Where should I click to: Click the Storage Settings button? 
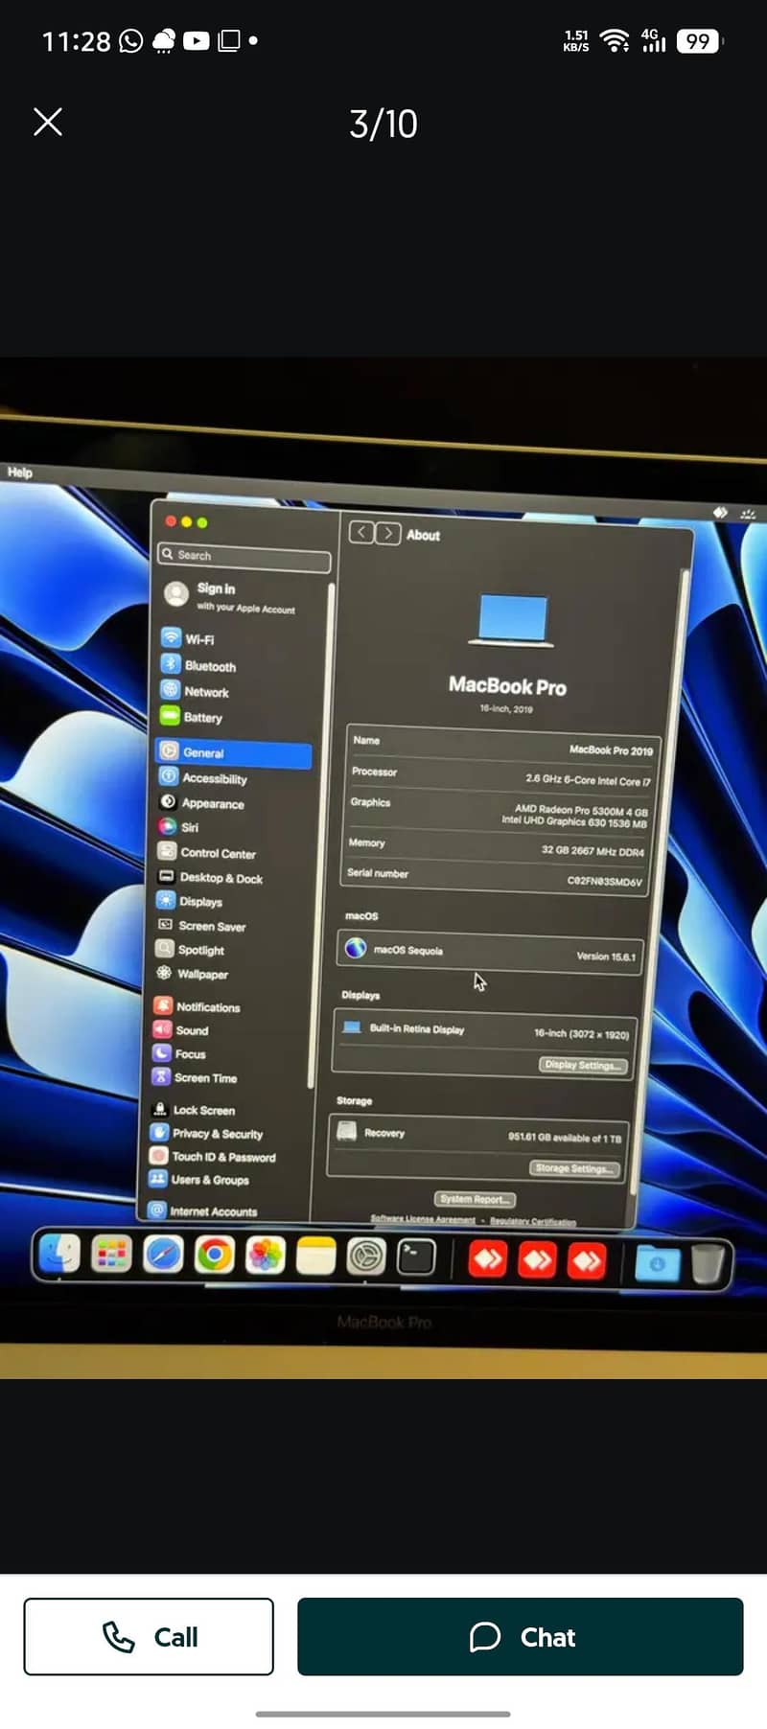tap(573, 1168)
